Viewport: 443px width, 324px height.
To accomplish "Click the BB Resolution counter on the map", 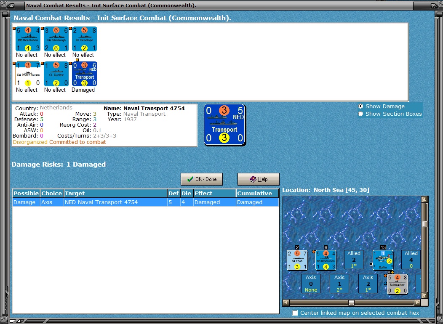I will click(326, 260).
